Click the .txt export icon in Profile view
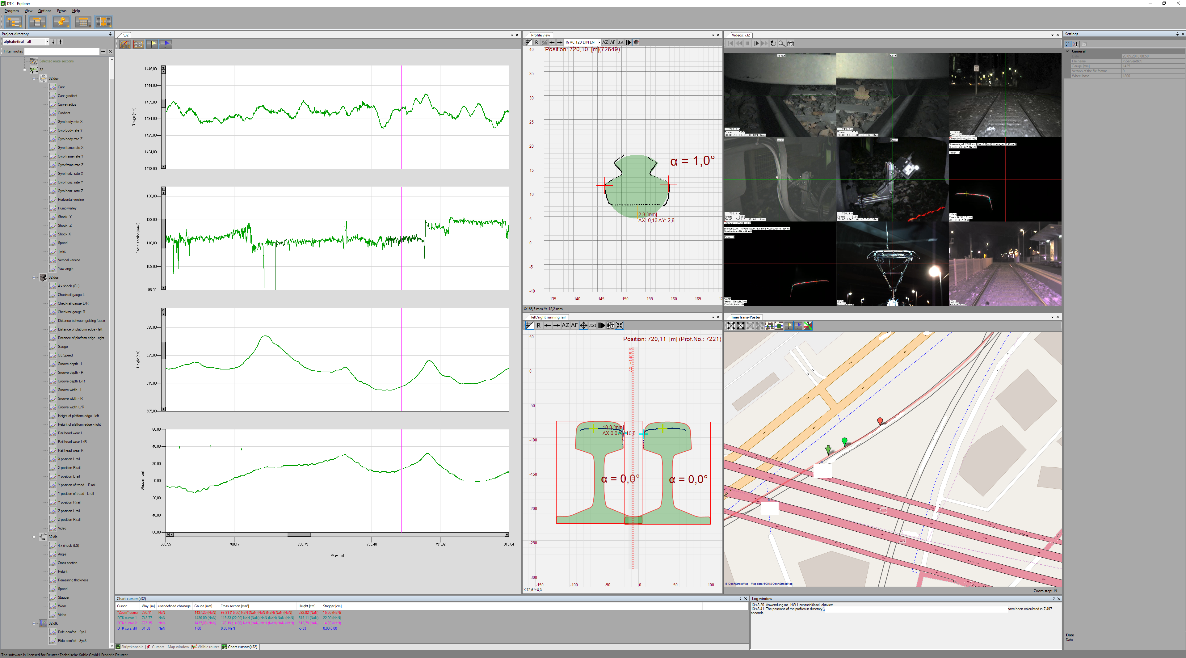1186x658 pixels. (620, 42)
